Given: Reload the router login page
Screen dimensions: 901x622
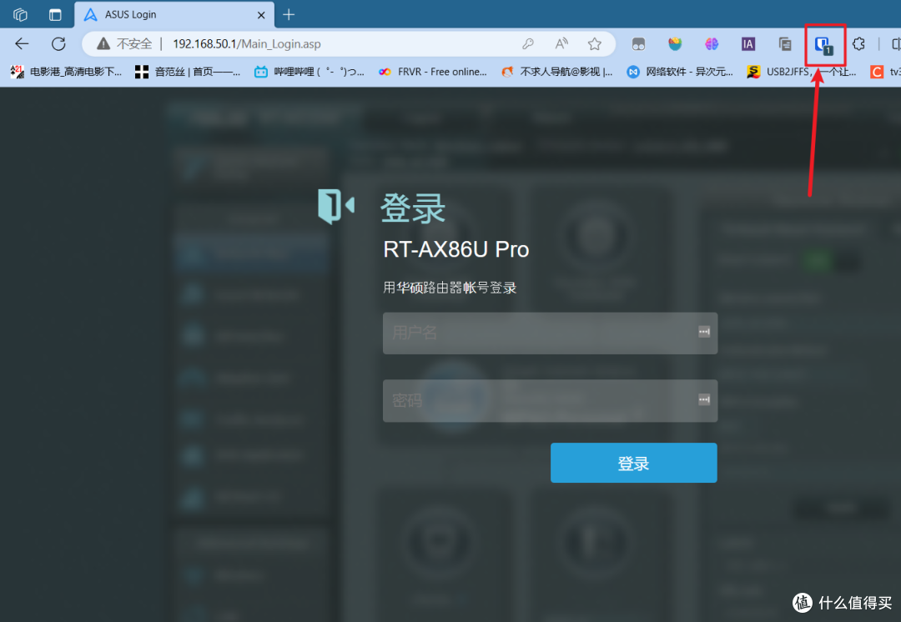Looking at the screenshot, I should [58, 43].
